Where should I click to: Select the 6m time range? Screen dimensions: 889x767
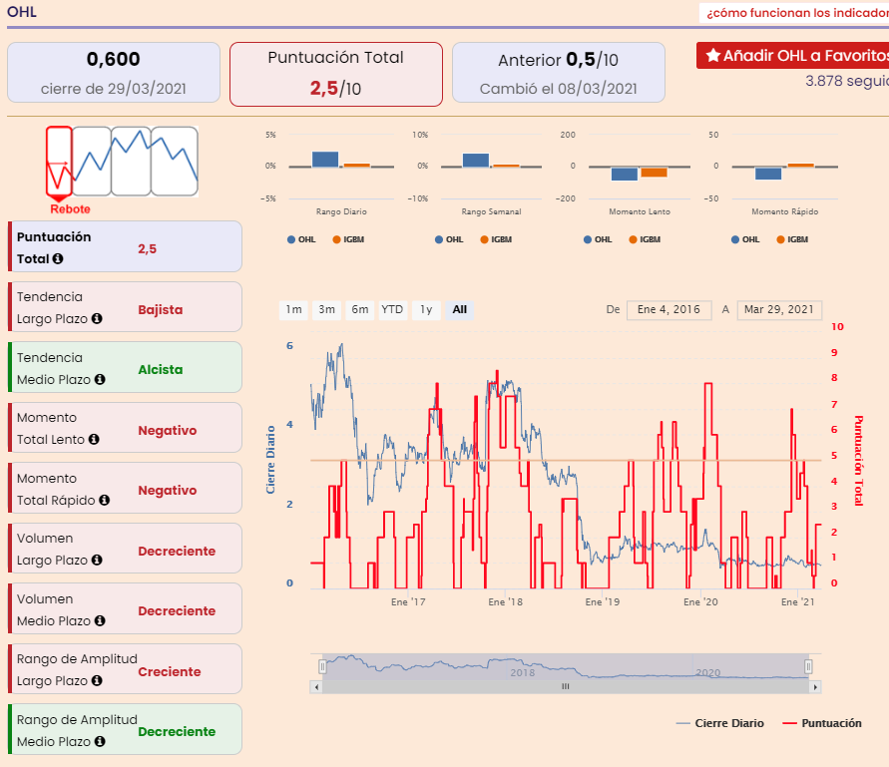click(x=359, y=309)
